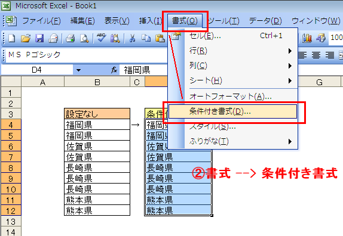This screenshot has width=343, height=236.
Task: Click the zoom box showing 100
Action: coord(336,38)
